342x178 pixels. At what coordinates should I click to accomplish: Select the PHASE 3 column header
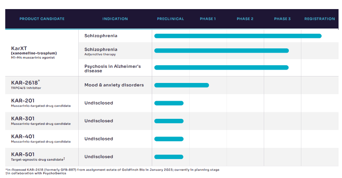[x=282, y=19]
